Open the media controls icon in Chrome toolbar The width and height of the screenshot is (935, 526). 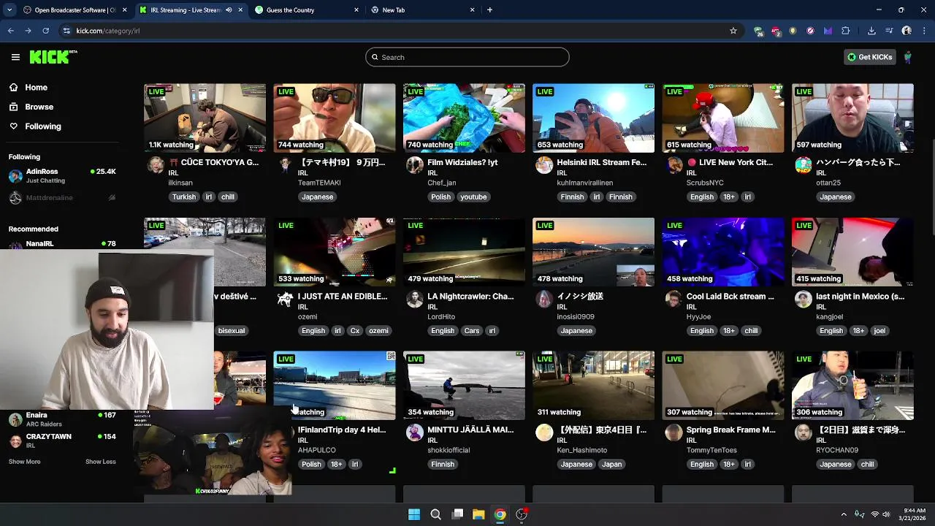tap(889, 31)
